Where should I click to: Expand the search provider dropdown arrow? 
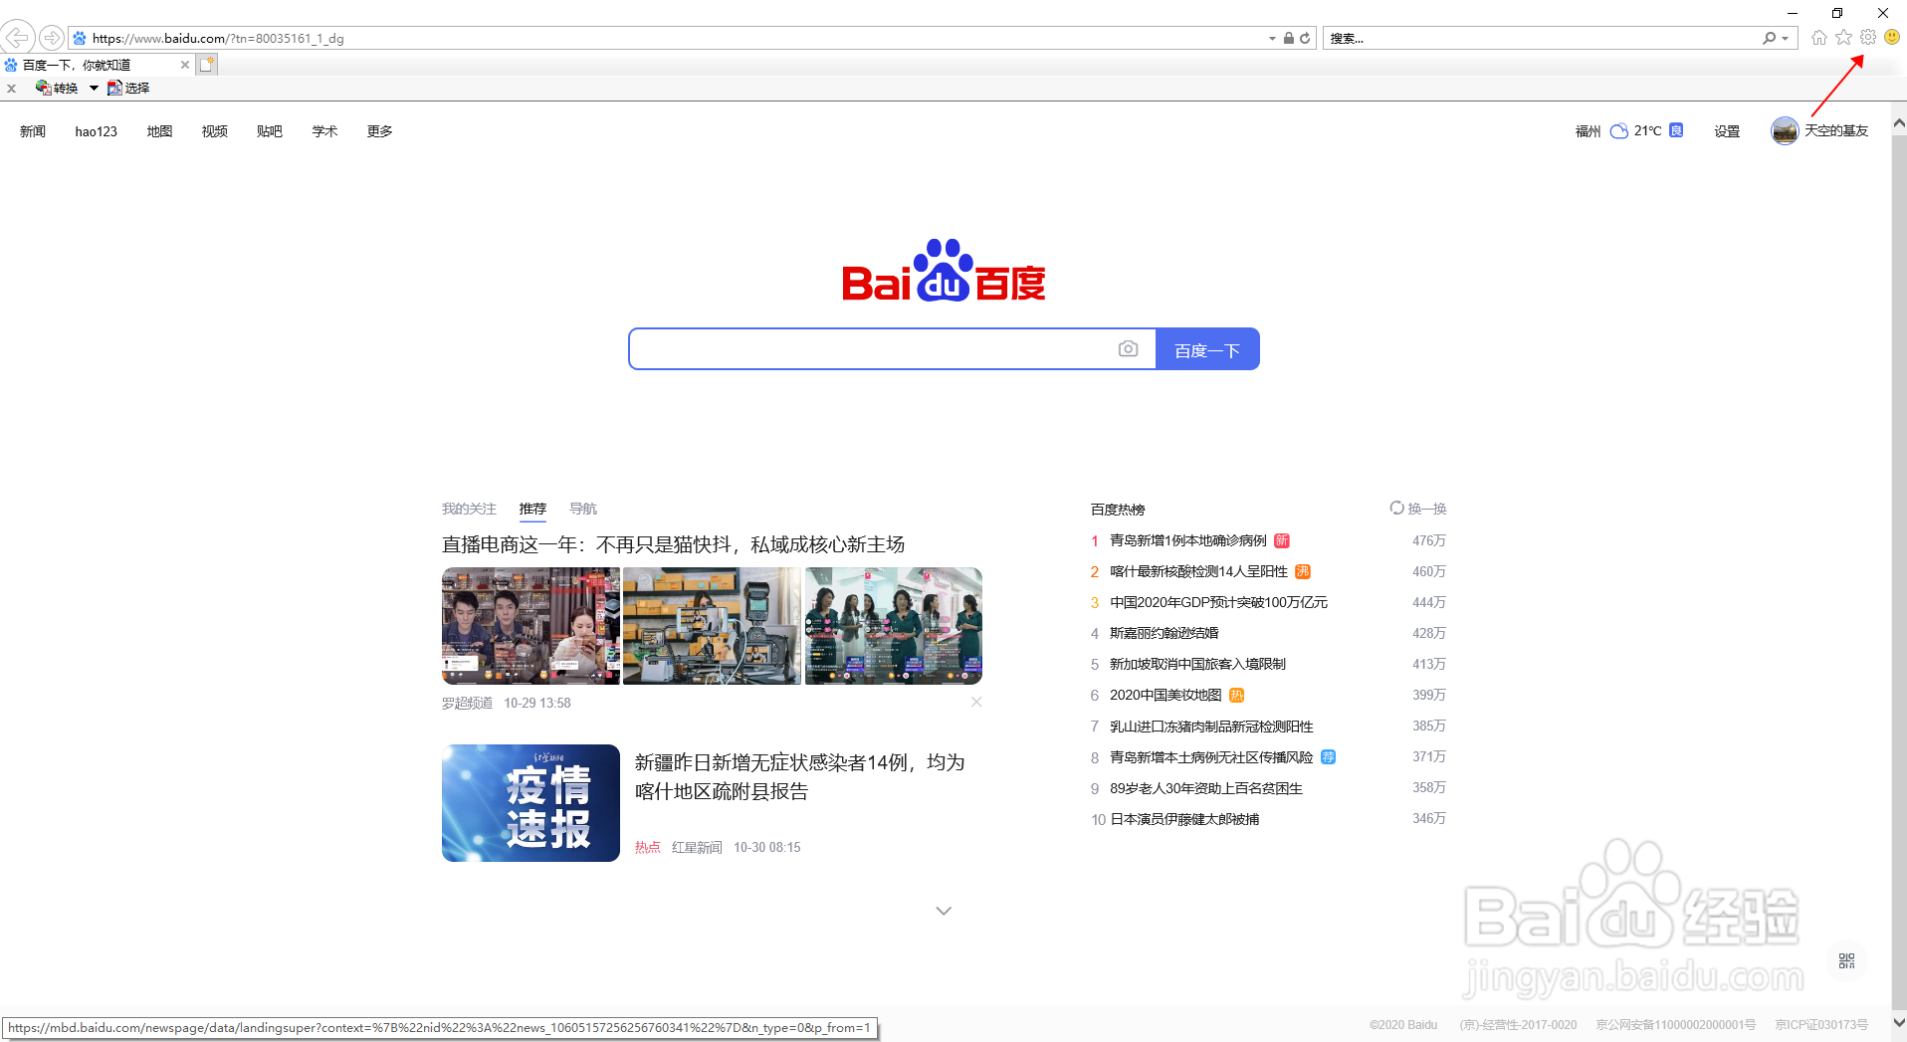coord(1786,38)
